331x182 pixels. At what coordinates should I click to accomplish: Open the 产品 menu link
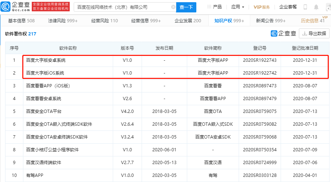(x=217, y=7)
